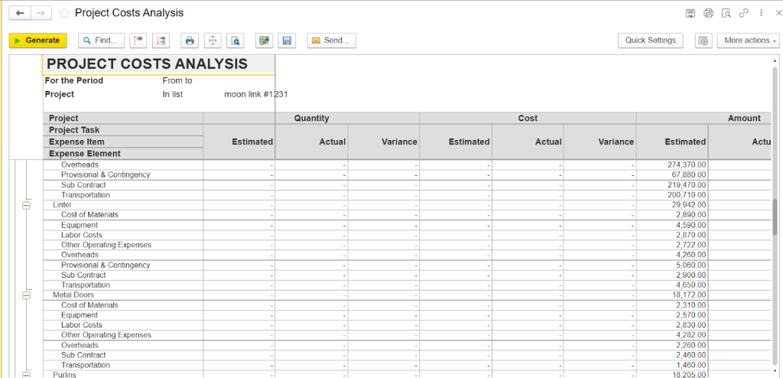This screenshot has height=378, width=783.
Task: Click the 219,470.00 amount cell
Action: tap(672, 185)
